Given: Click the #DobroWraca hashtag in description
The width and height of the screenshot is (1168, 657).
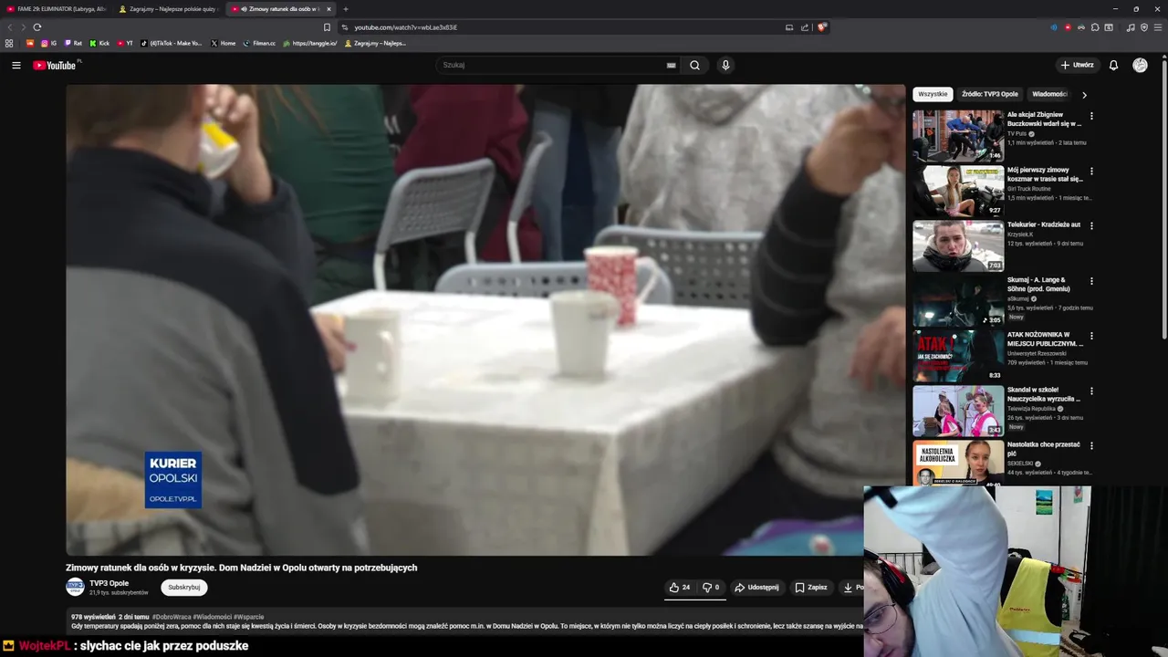Looking at the screenshot, I should pyautogui.click(x=172, y=617).
